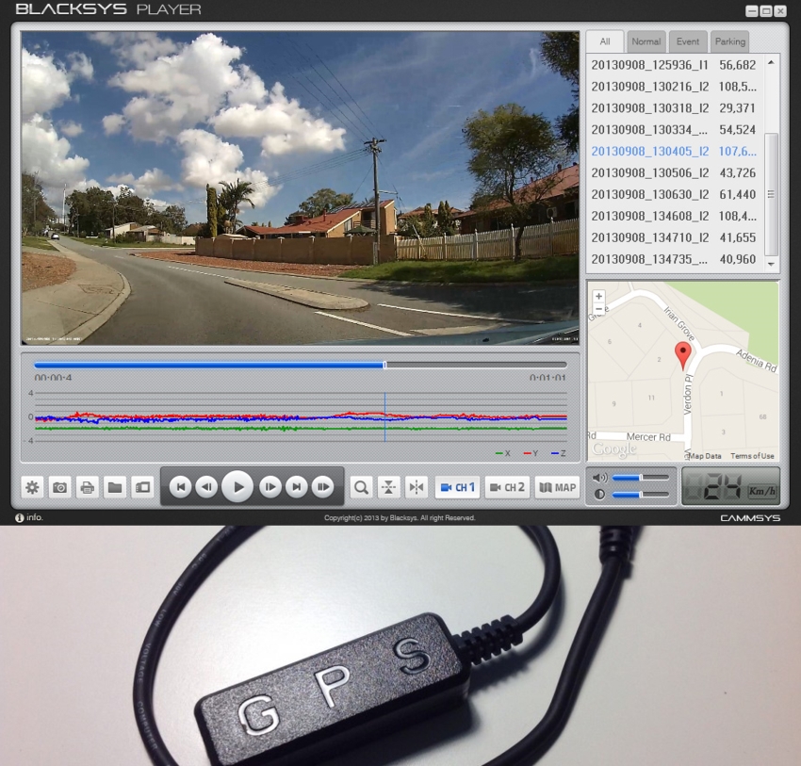The height and width of the screenshot is (766, 801).
Task: Click the Km/h speed unit label
Action: pyautogui.click(x=762, y=491)
